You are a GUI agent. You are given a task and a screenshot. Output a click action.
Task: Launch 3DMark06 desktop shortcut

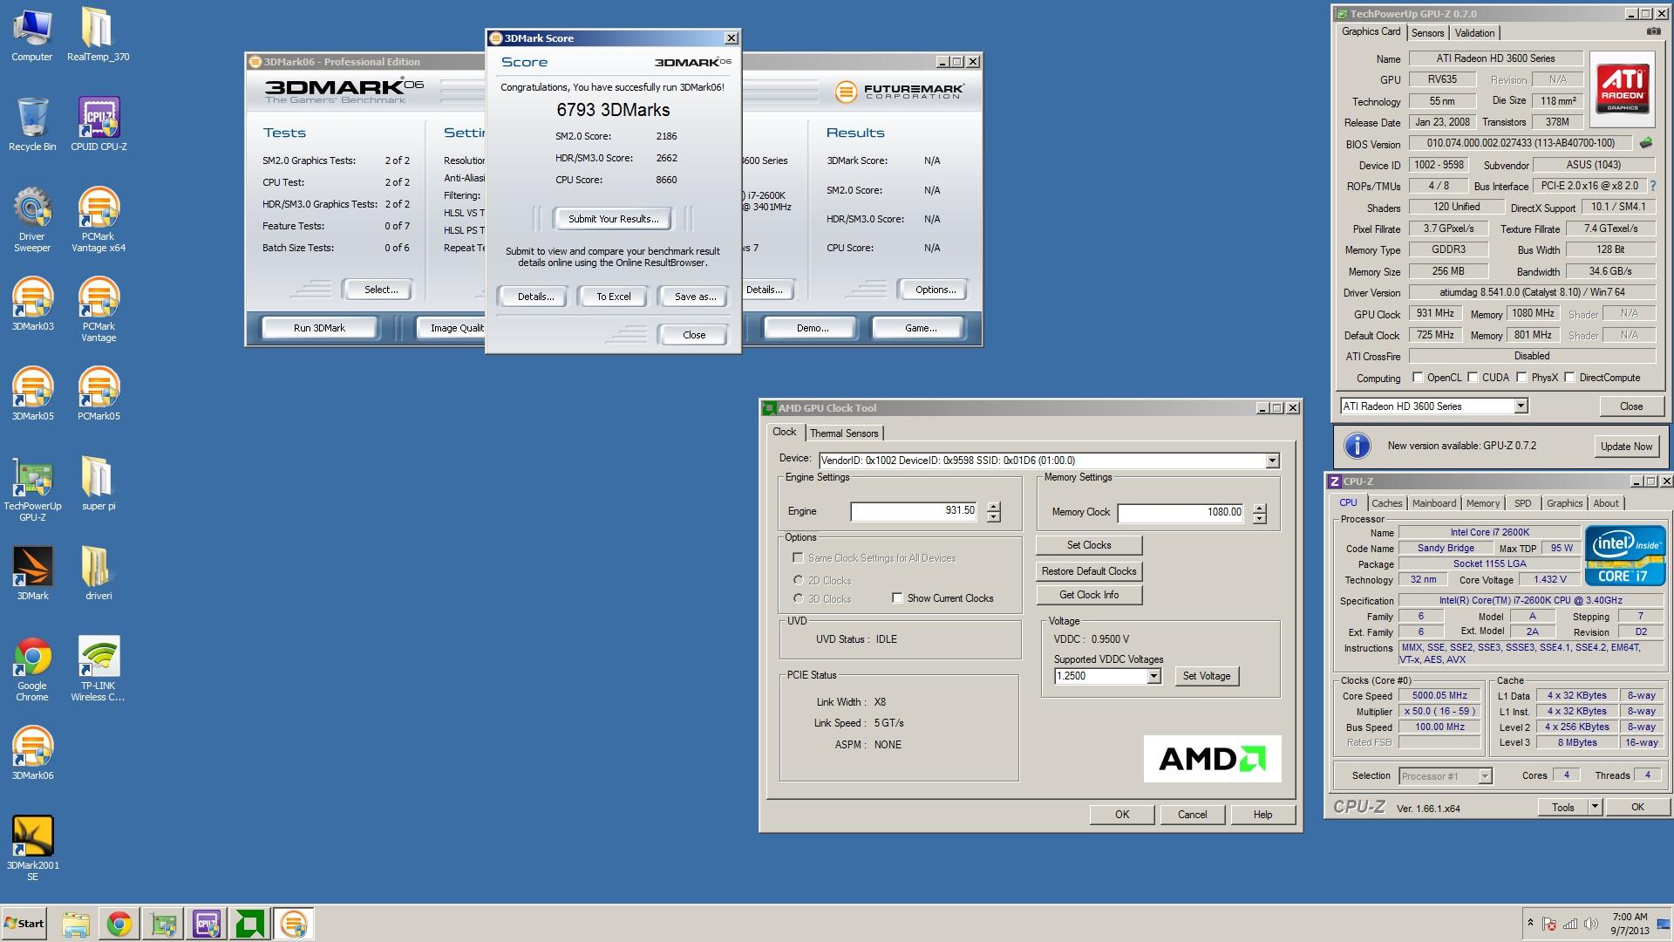tap(32, 754)
